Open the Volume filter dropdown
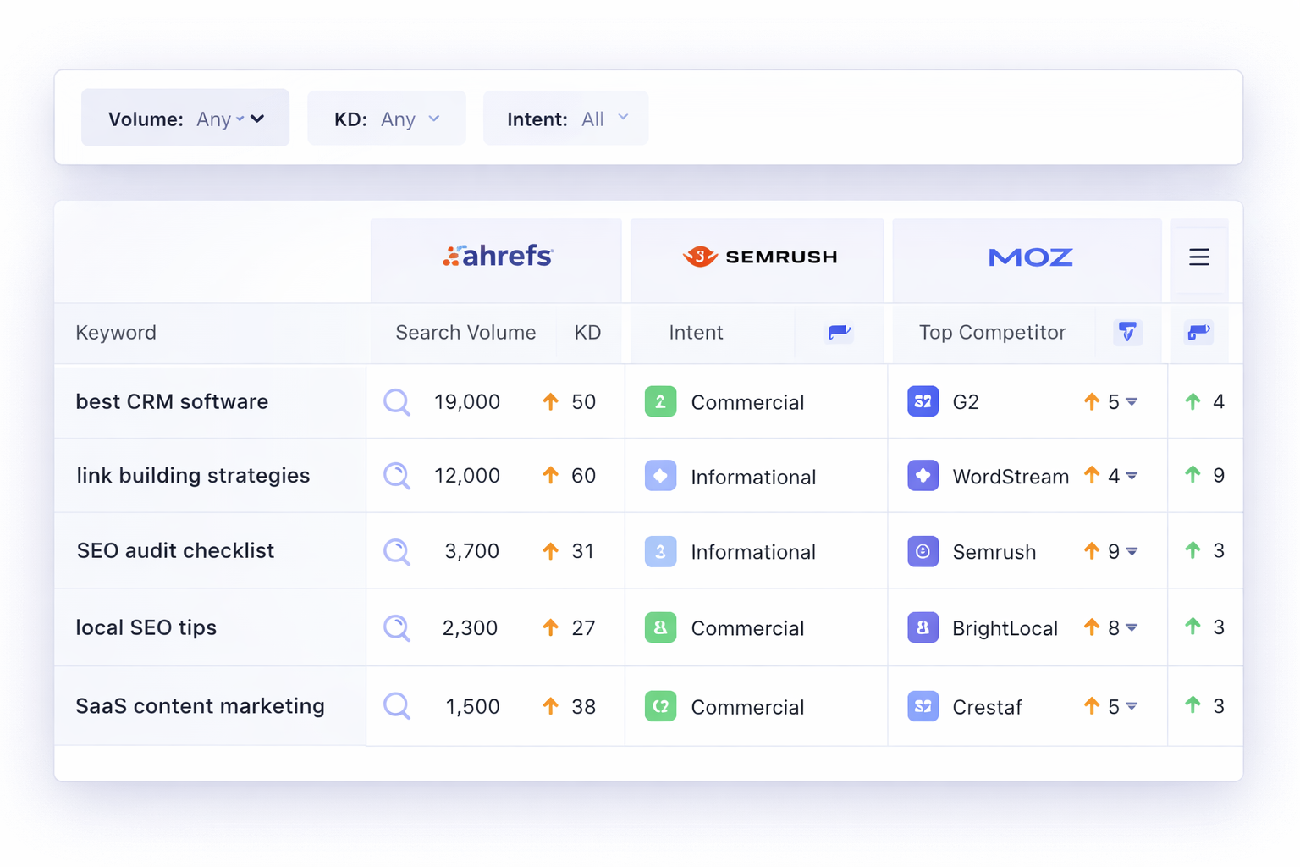 pyautogui.click(x=185, y=118)
